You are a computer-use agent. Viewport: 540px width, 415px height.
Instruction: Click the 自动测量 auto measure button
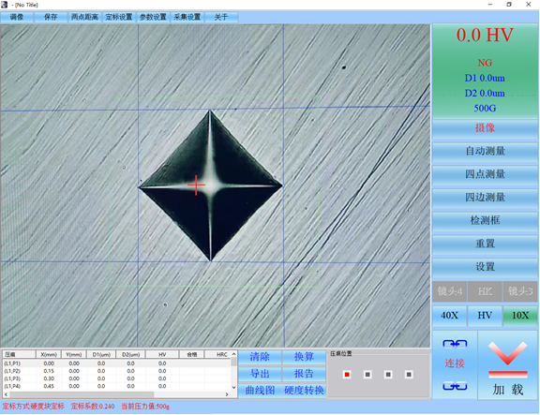coord(485,151)
